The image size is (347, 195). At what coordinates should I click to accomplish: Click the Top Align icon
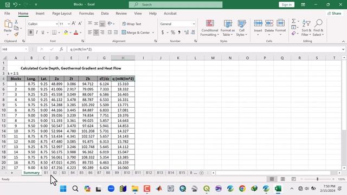[90, 23]
